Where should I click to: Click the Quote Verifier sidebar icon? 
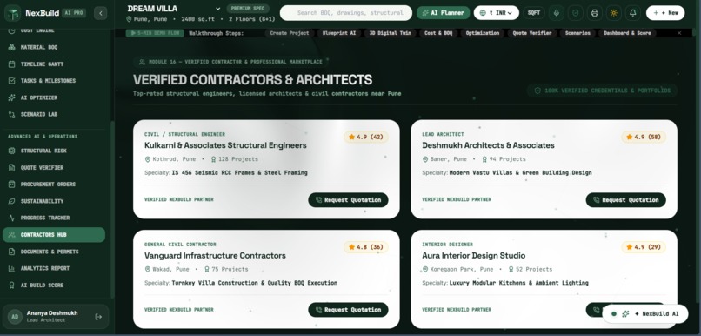11,168
